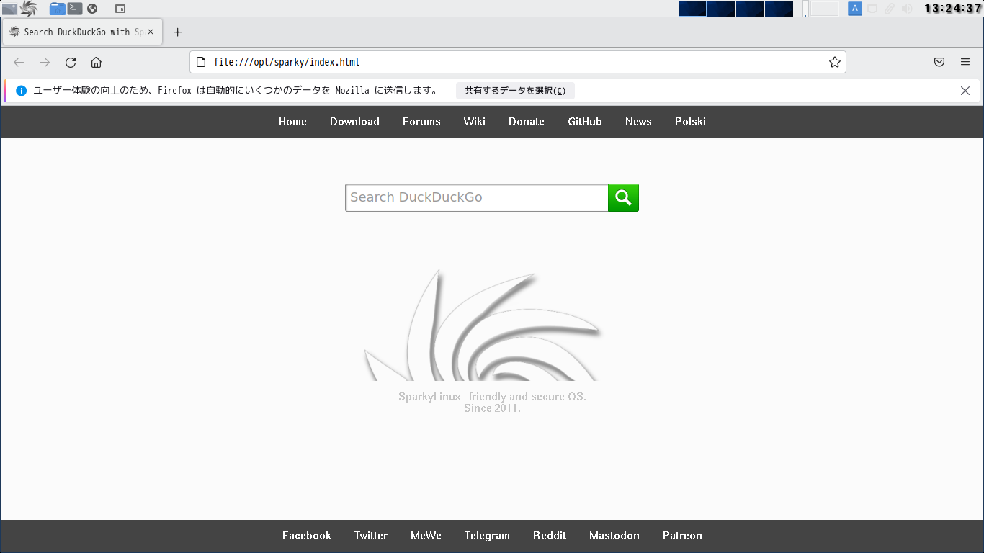Open the News link in top navigation

(638, 122)
